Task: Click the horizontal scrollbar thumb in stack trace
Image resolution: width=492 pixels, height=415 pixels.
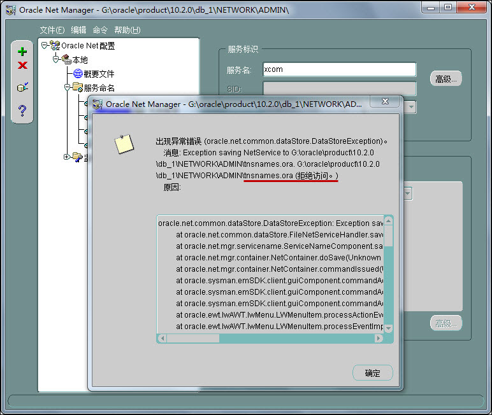Action: point(193,339)
